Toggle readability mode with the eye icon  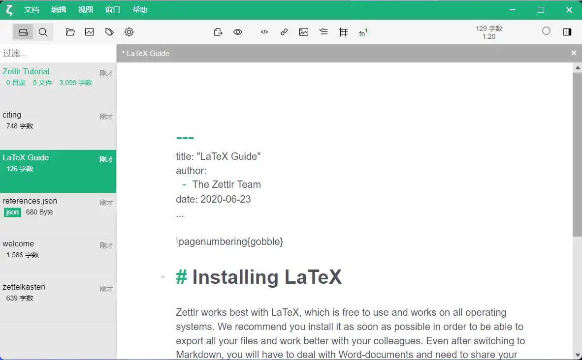pyautogui.click(x=237, y=32)
